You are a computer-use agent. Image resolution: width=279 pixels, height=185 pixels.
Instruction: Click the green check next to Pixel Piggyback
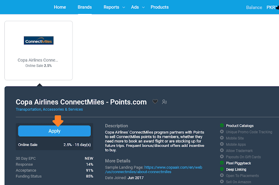[x=222, y=163]
